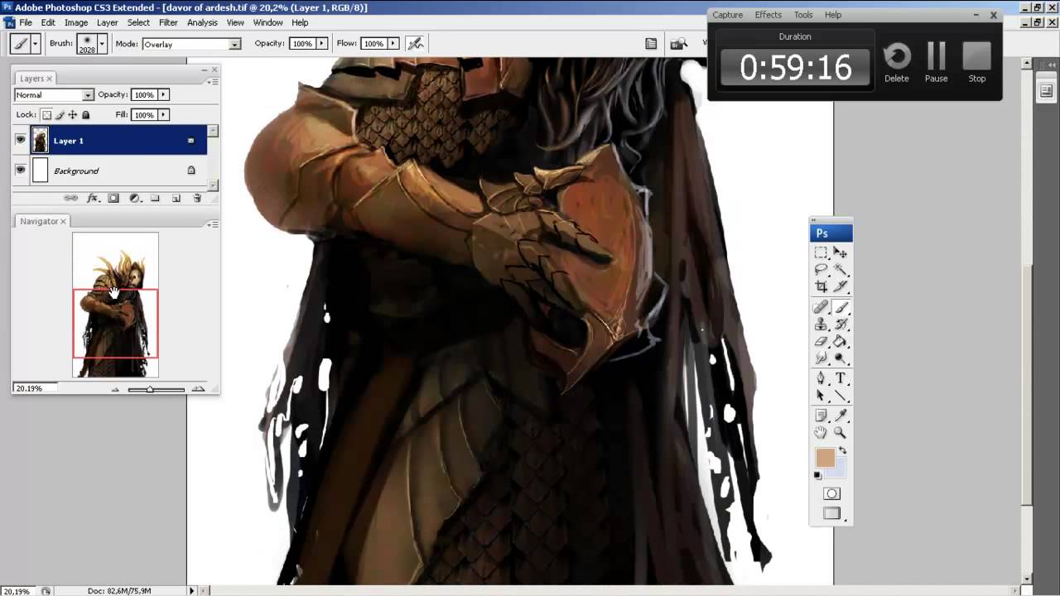Screen dimensions: 1060x596
Task: Add layer style fx button
Action: [93, 198]
